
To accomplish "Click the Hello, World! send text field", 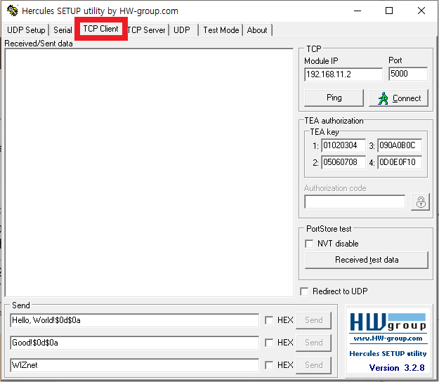I will click(x=134, y=320).
